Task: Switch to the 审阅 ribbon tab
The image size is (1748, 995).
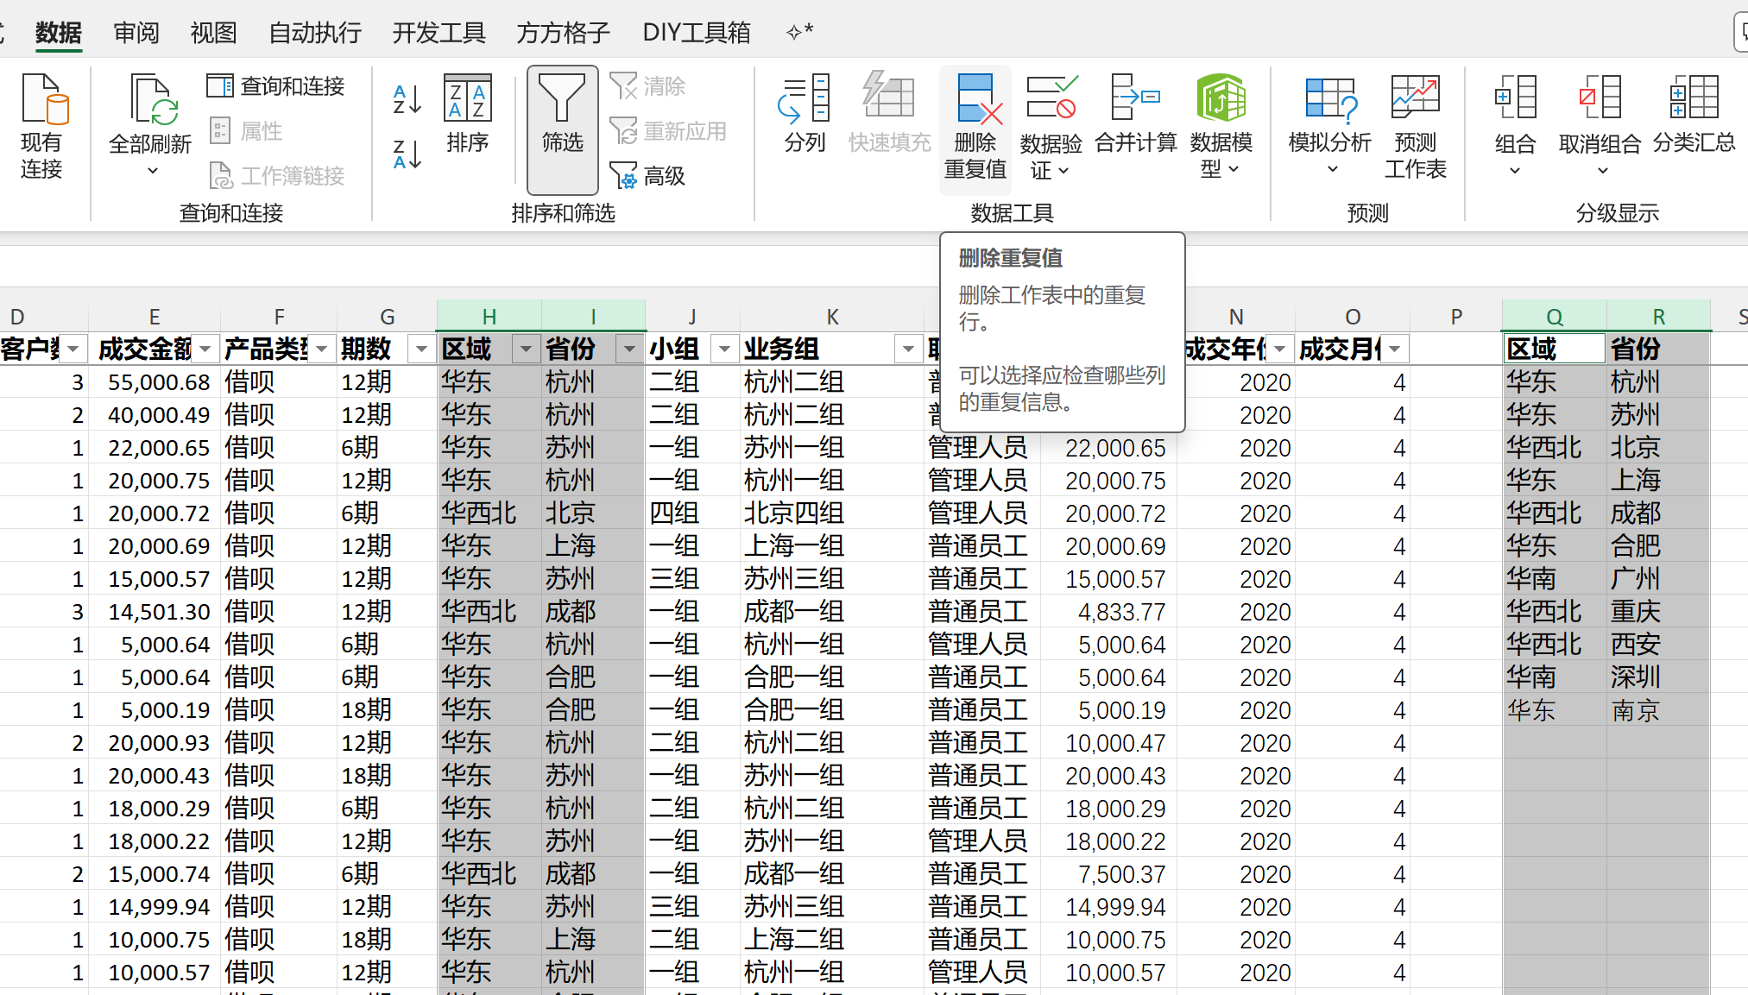Action: coord(136,33)
